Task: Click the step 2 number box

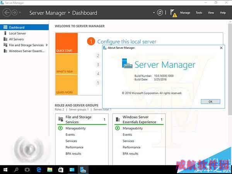Action: tap(98, 56)
